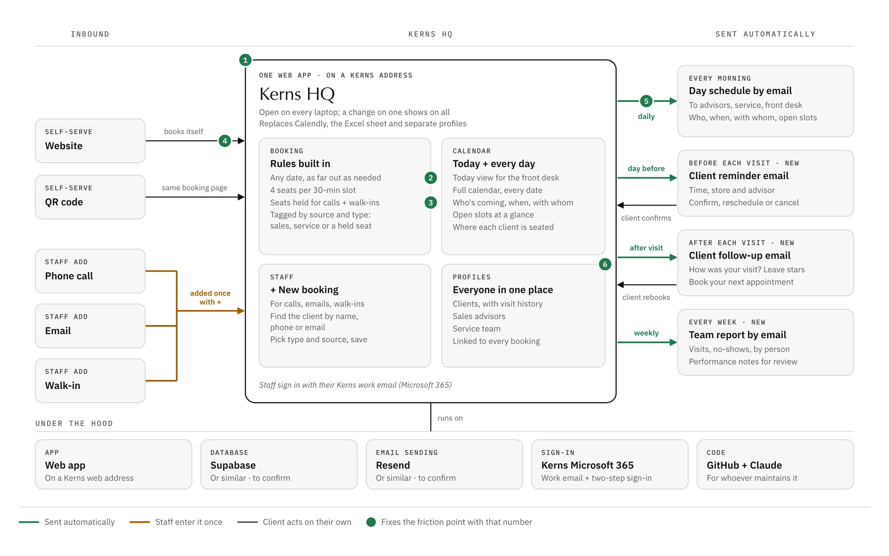Click the 'same booking page' arrow label
This screenshot has width=889, height=556.
[x=194, y=188]
